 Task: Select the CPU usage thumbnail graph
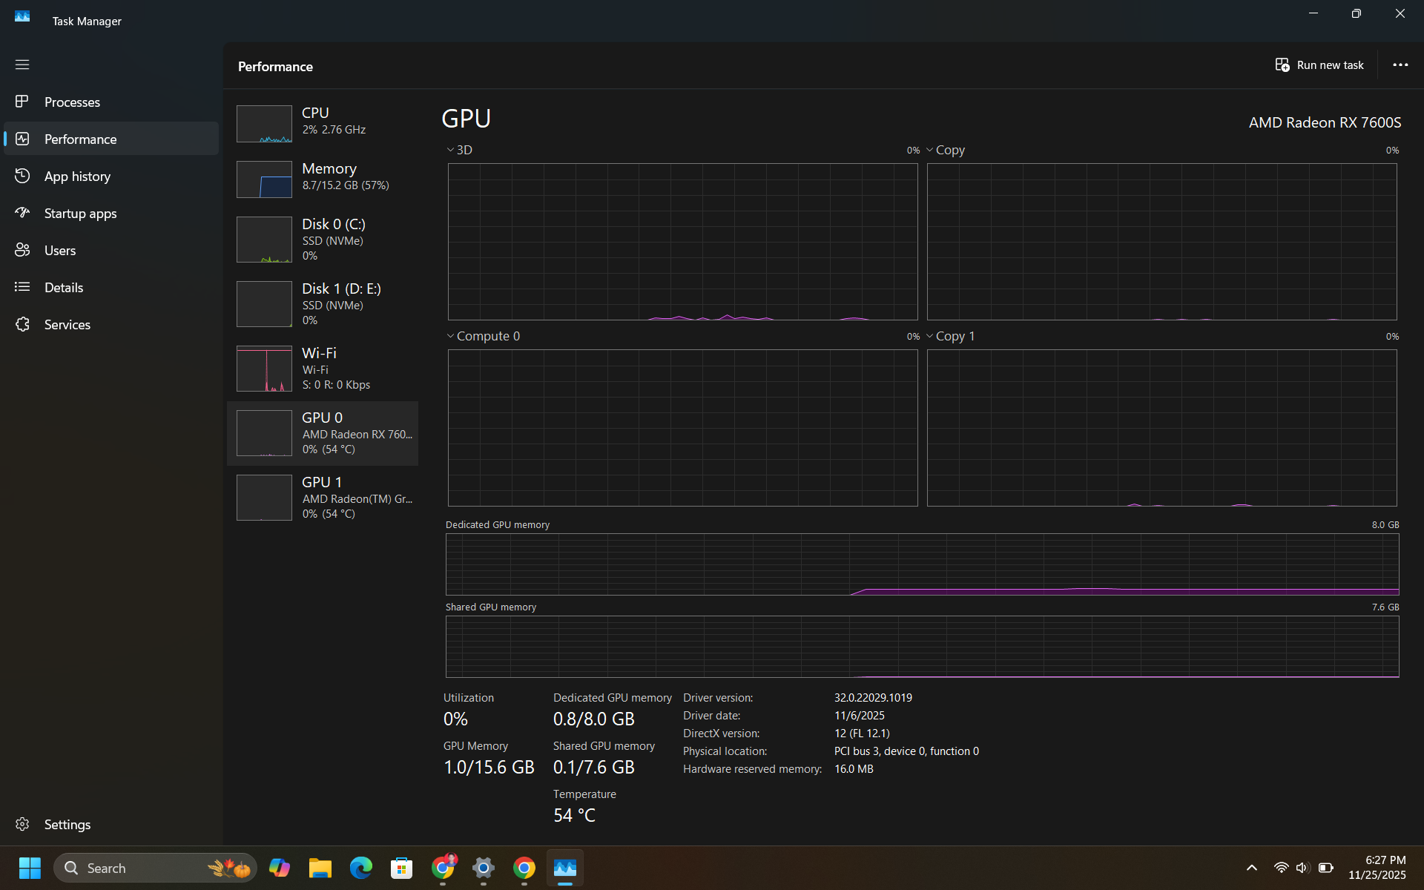(x=264, y=124)
